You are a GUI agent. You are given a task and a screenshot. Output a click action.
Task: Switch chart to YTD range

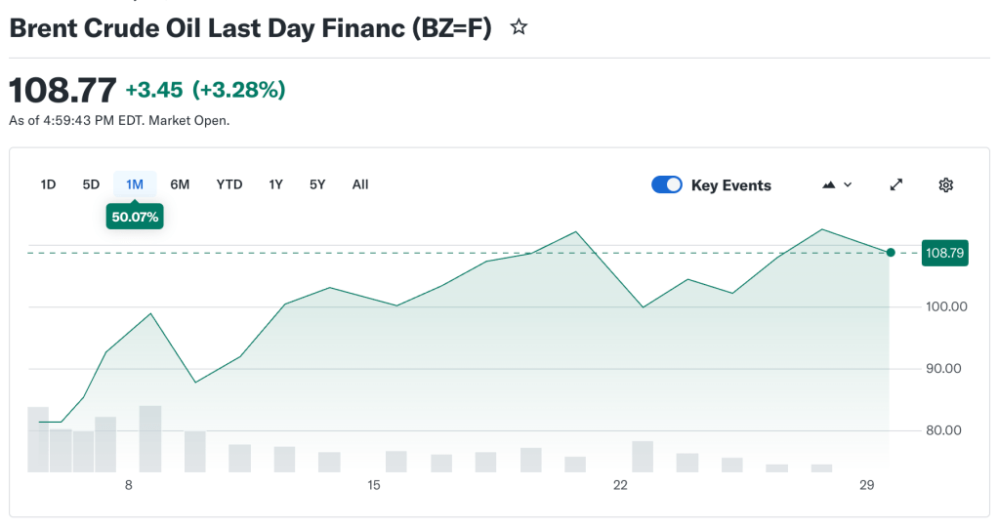point(229,184)
